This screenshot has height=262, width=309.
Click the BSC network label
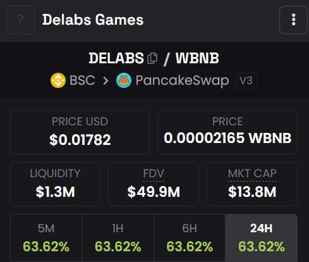(82, 80)
